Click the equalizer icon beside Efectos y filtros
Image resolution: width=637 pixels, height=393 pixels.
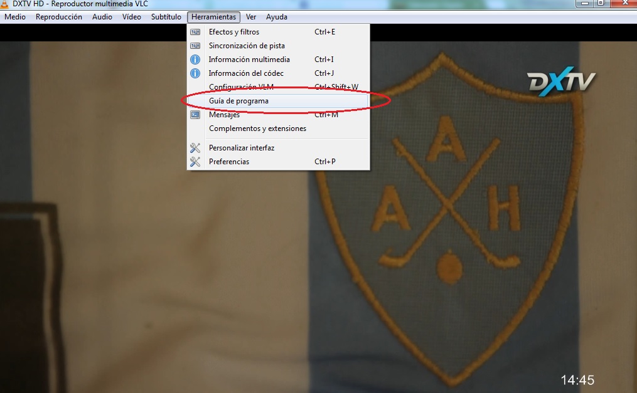195,32
